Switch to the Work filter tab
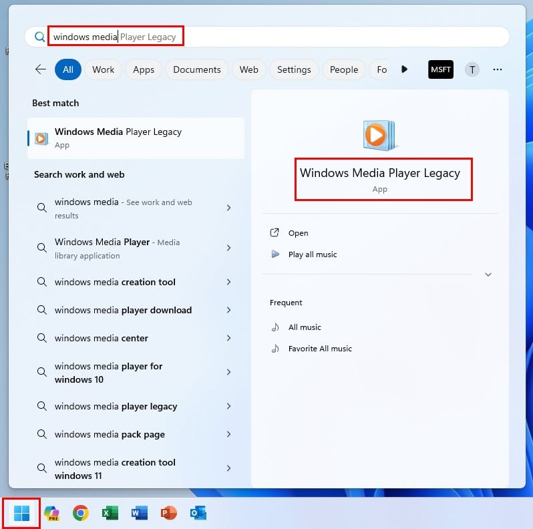Image resolution: width=533 pixels, height=529 pixels. pos(103,69)
